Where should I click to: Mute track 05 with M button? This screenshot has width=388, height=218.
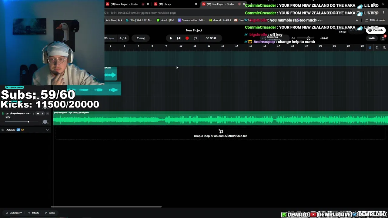coord(38,114)
